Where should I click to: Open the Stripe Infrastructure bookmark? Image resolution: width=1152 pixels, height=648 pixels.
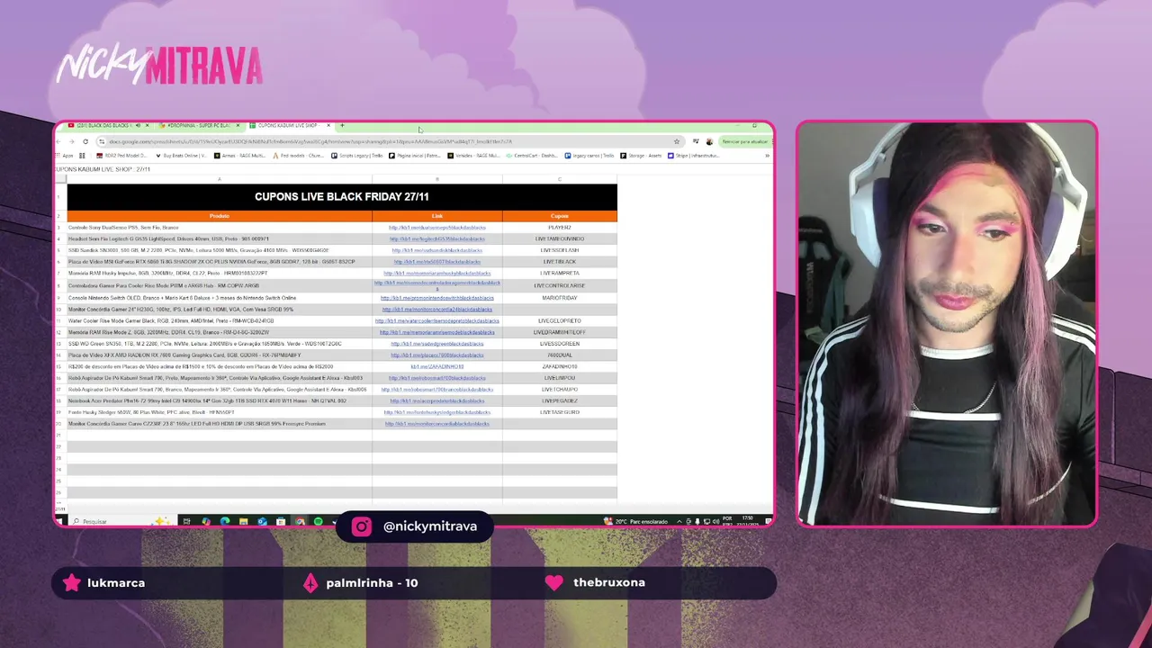click(x=694, y=156)
